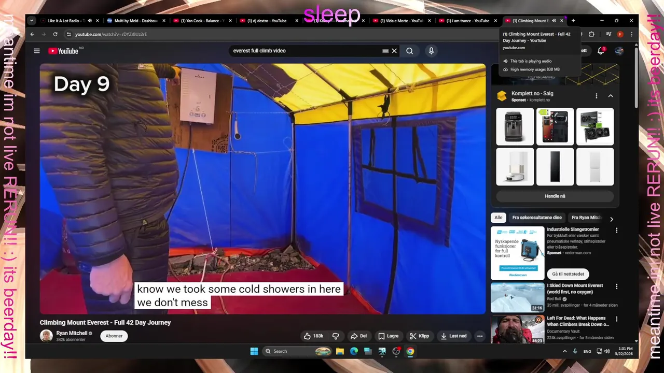Open the Chrome profile avatar
Screen dimensions: 664x373
tap(620, 34)
